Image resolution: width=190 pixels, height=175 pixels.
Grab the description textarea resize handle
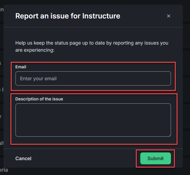point(169,135)
